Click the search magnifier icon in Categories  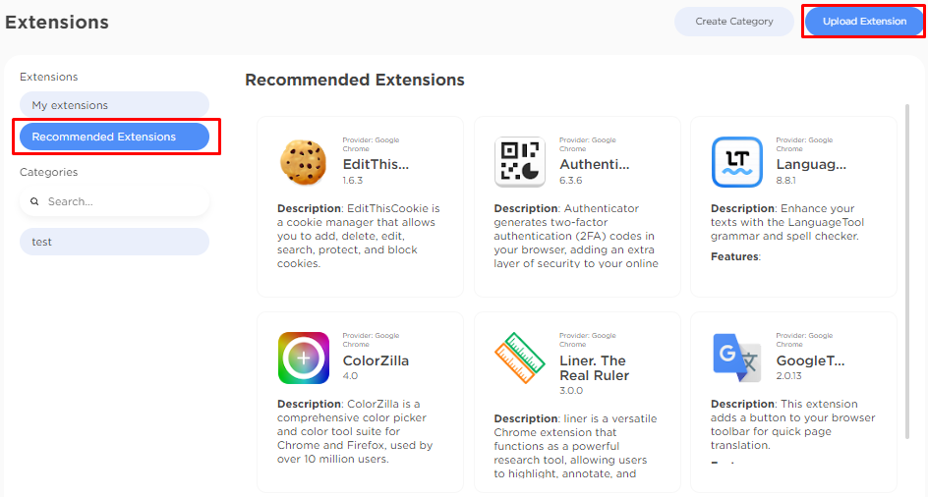pyautogui.click(x=35, y=201)
